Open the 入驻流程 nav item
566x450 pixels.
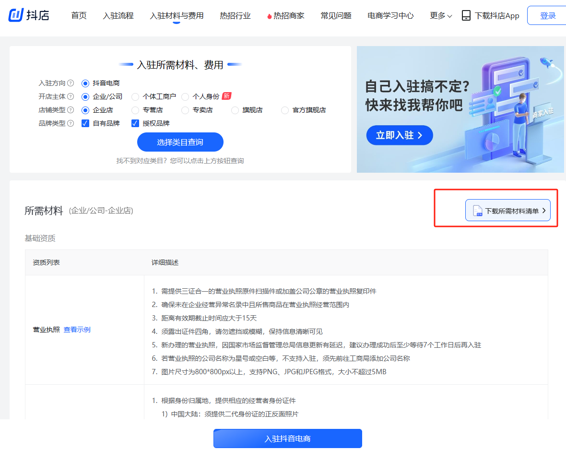pos(118,15)
